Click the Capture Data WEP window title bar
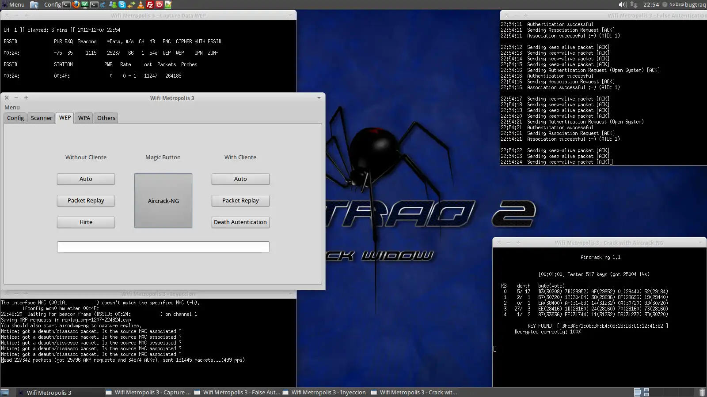 tap(148, 15)
